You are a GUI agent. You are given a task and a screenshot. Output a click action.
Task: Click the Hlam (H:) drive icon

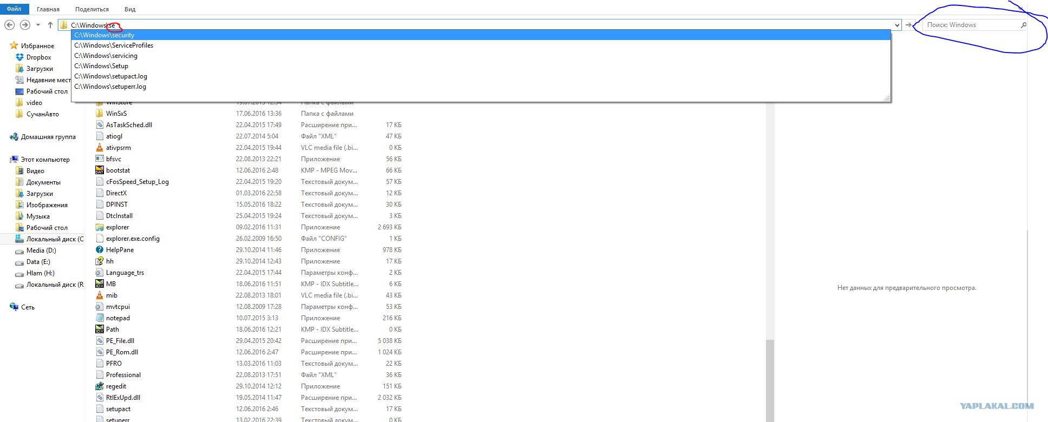coord(20,273)
